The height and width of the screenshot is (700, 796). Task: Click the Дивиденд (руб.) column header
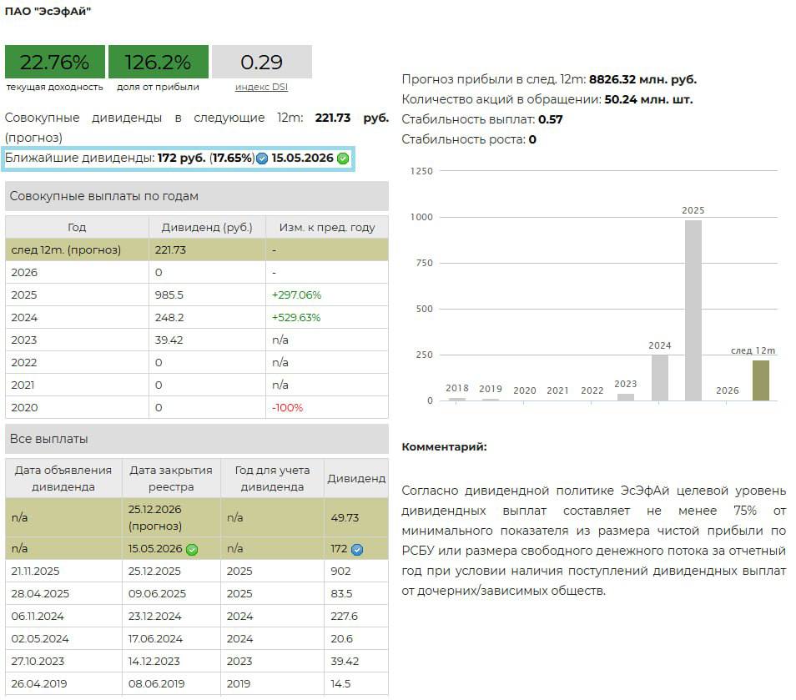[207, 227]
